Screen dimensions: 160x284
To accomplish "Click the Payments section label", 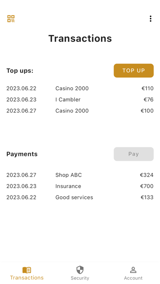I will [x=22, y=154].
